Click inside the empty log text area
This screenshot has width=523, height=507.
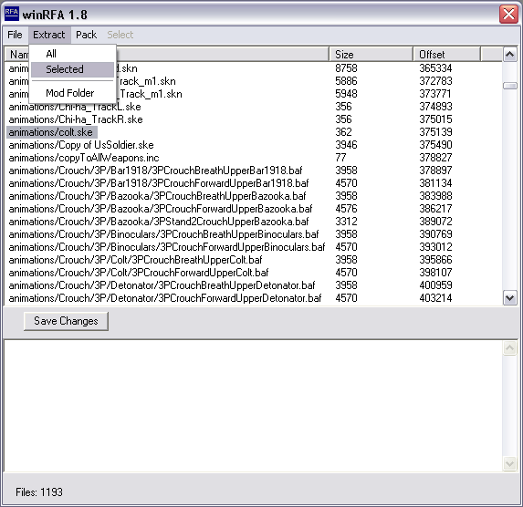click(253, 406)
